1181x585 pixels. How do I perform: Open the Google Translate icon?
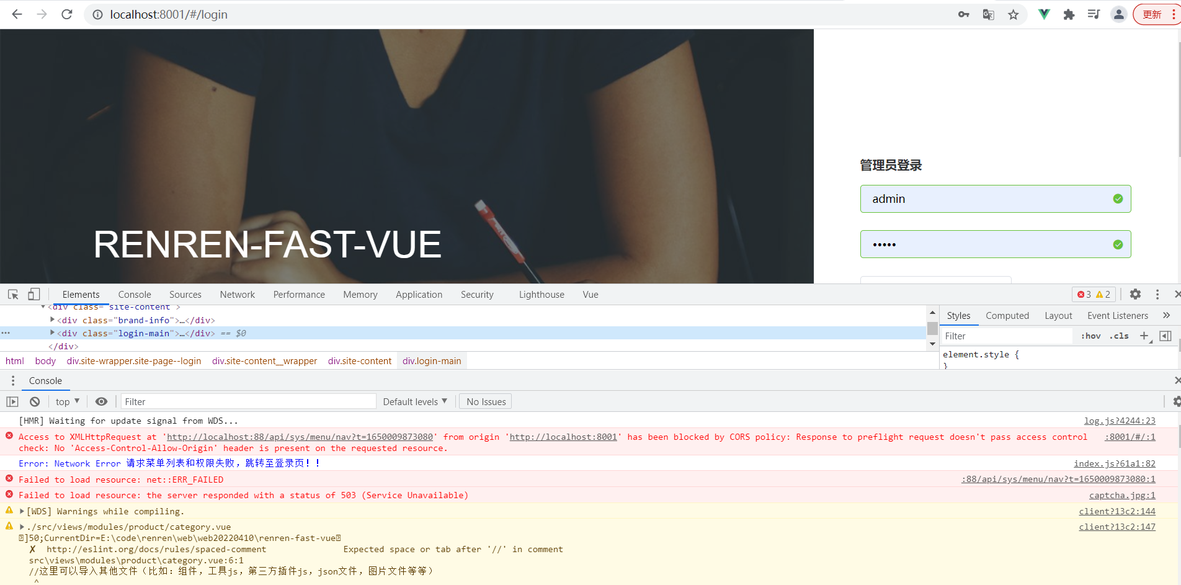pos(989,14)
